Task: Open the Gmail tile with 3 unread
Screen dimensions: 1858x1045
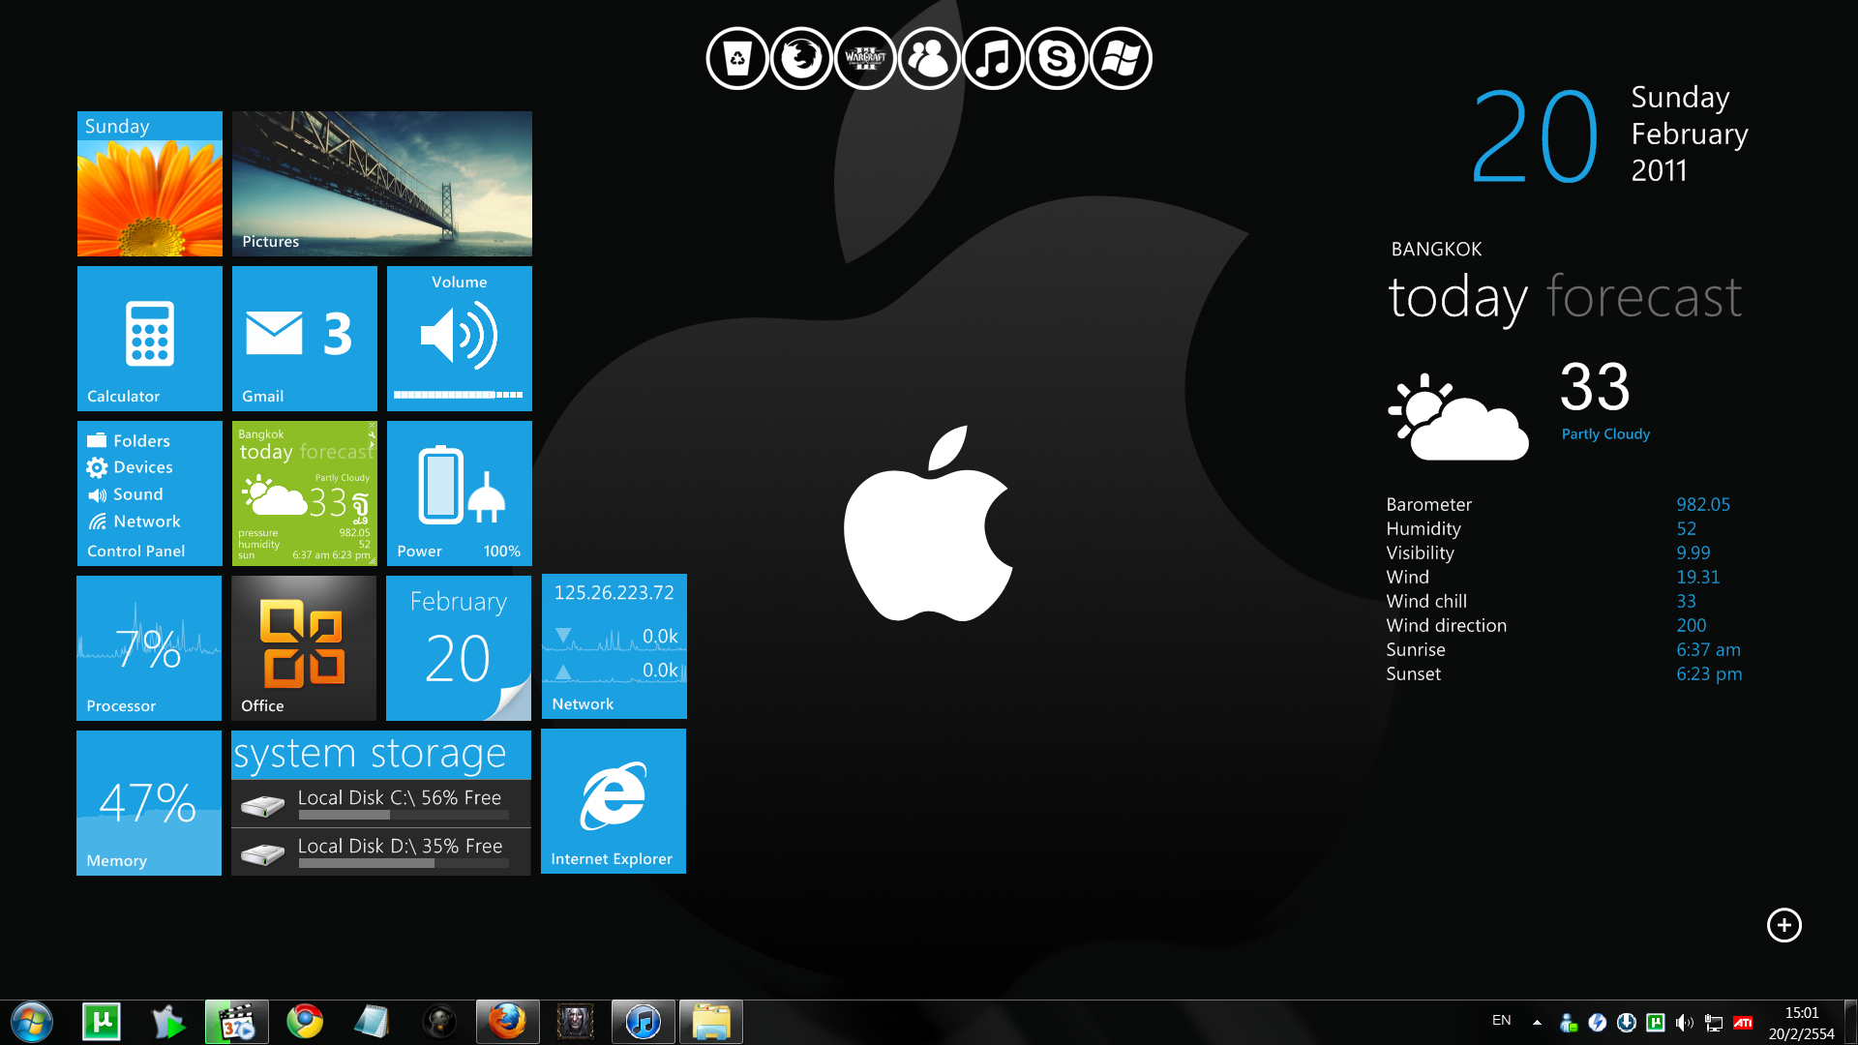Action: pos(305,339)
